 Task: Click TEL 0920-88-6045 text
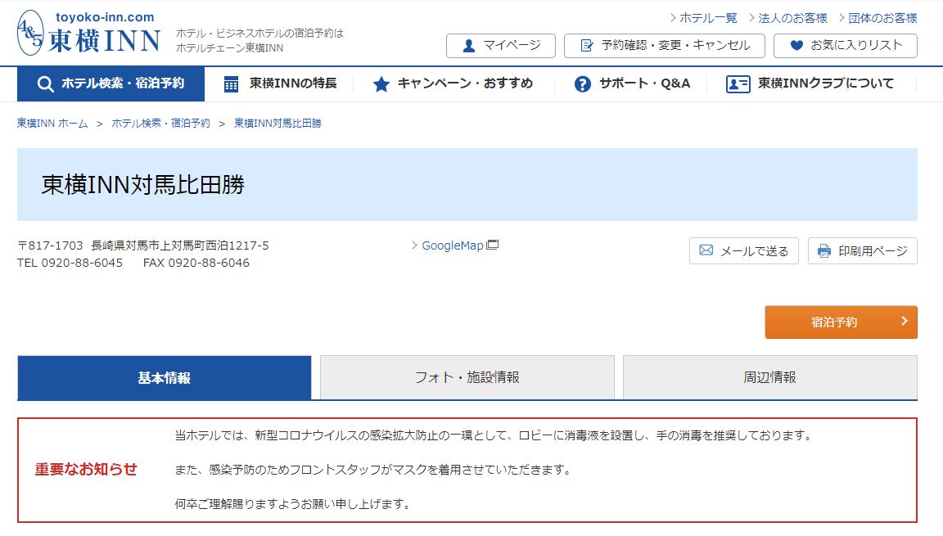(70, 263)
